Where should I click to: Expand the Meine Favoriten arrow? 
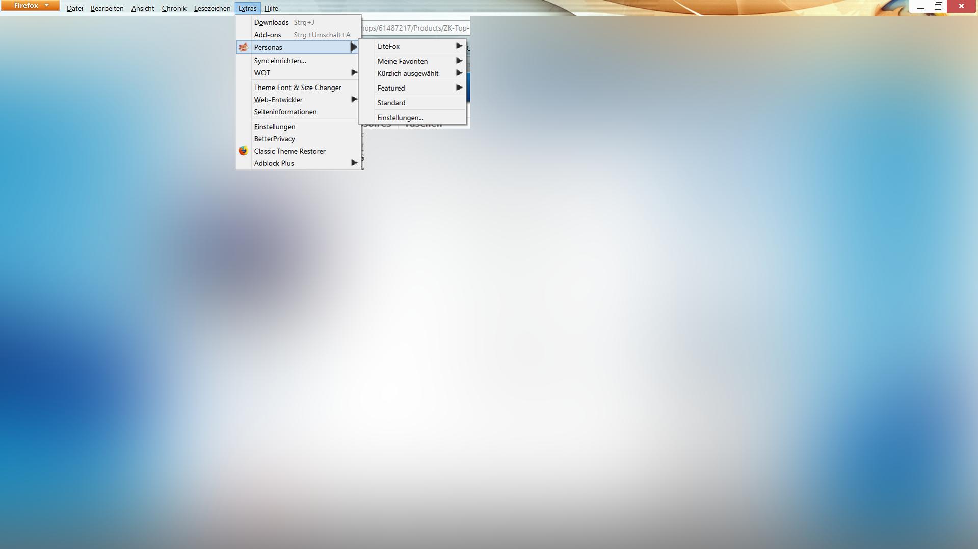point(459,61)
